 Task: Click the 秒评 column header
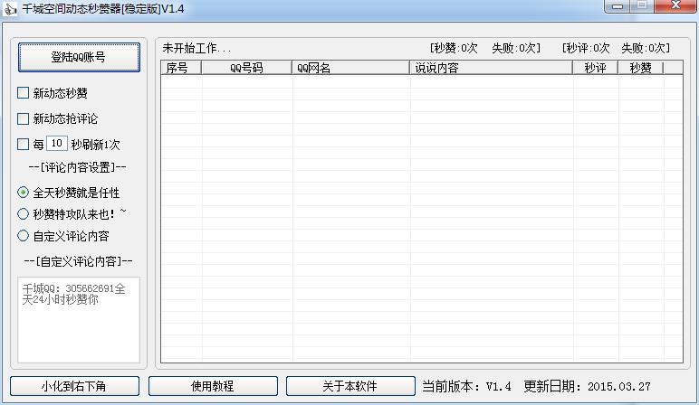pyautogui.click(x=595, y=68)
